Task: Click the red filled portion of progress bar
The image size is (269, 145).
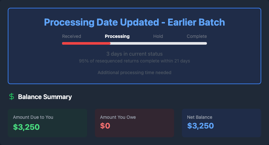Action: 86,43
